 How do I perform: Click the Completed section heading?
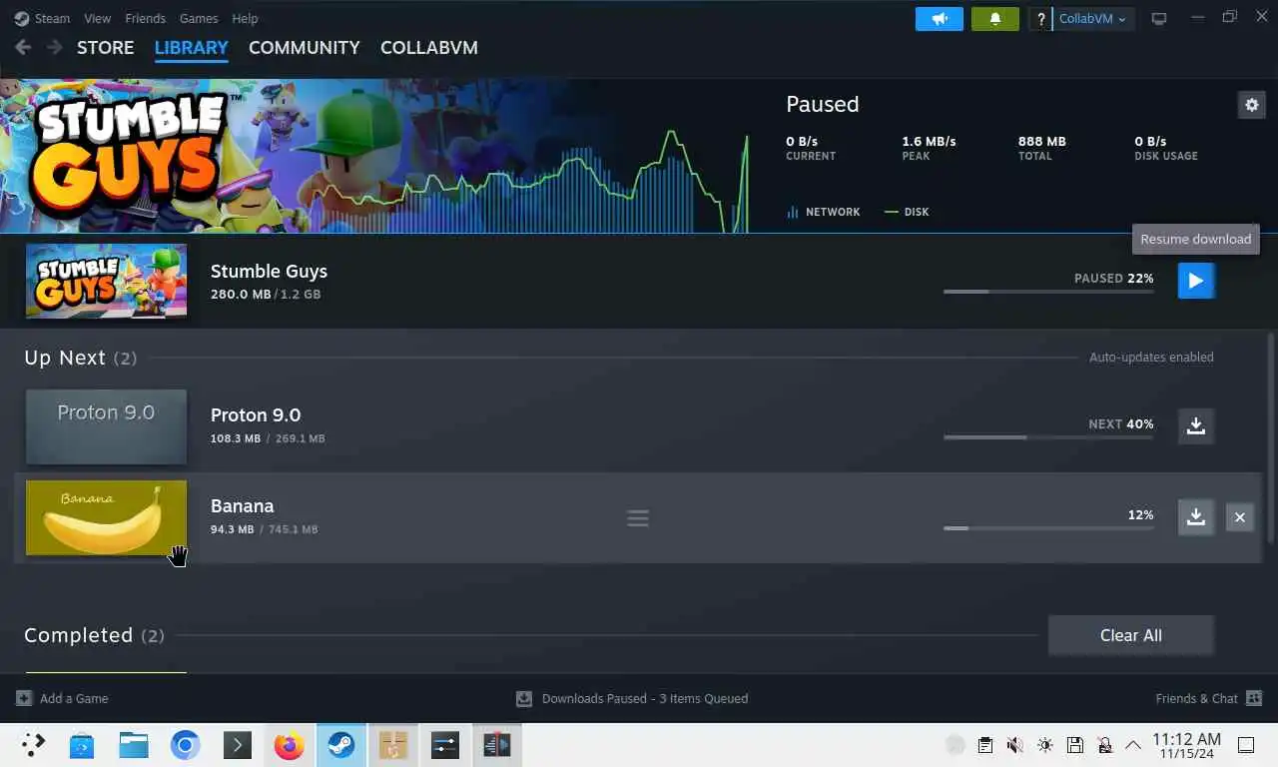[x=94, y=635]
